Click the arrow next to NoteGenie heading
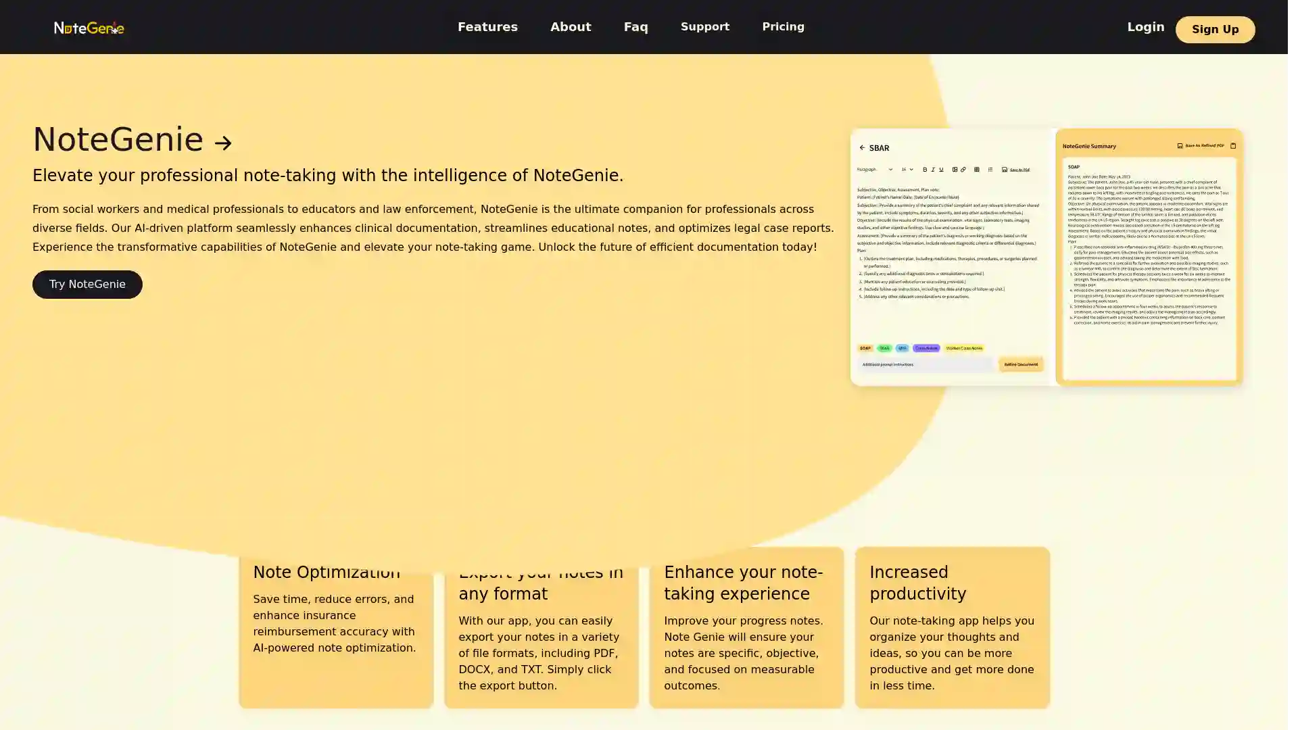Viewport: 1298px width, 730px height. click(x=223, y=143)
